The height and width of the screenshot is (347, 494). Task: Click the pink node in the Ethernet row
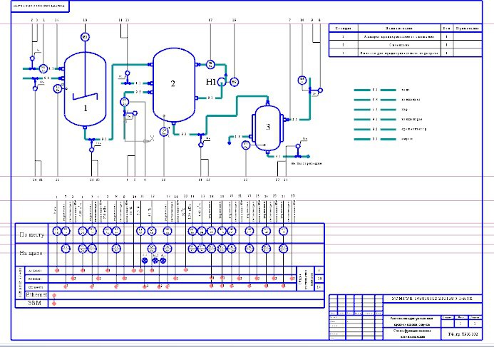click(x=54, y=296)
